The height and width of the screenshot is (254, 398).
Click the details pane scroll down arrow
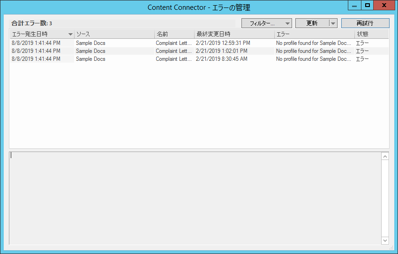[x=385, y=240]
